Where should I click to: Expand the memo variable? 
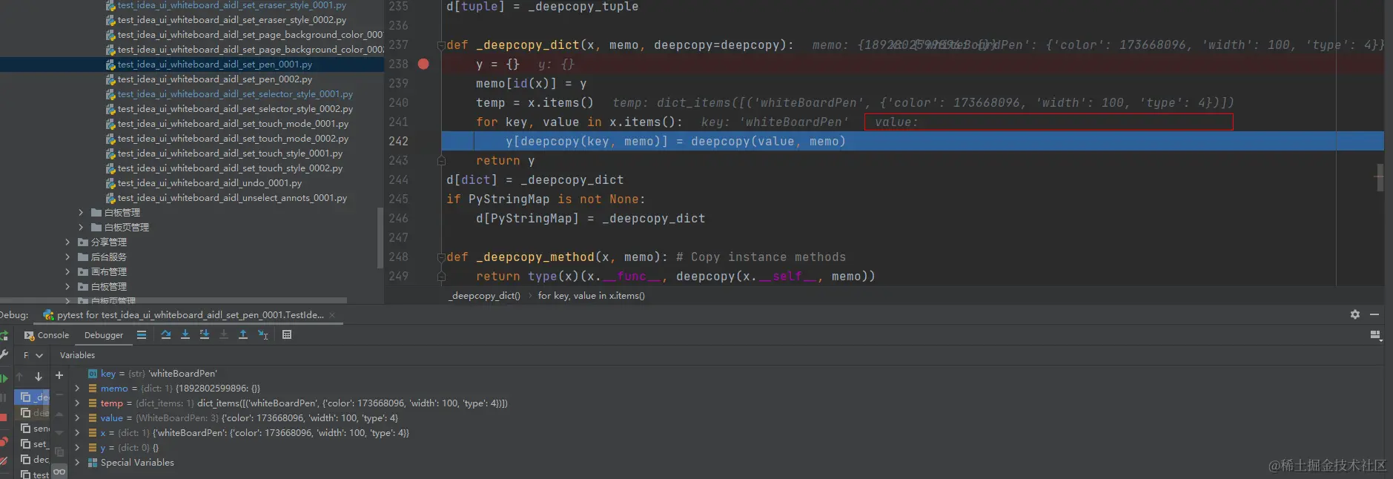point(77,389)
